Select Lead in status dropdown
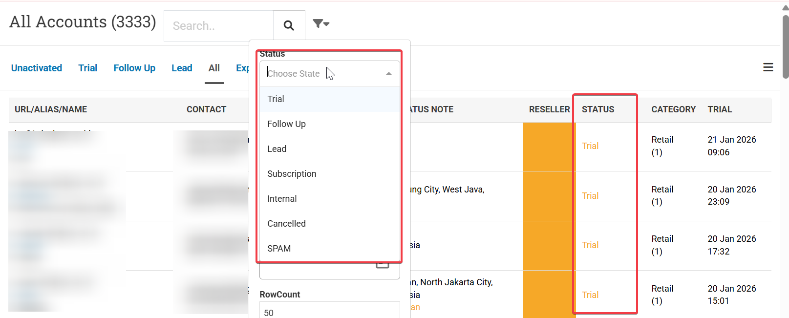The width and height of the screenshot is (789, 318). (x=277, y=149)
